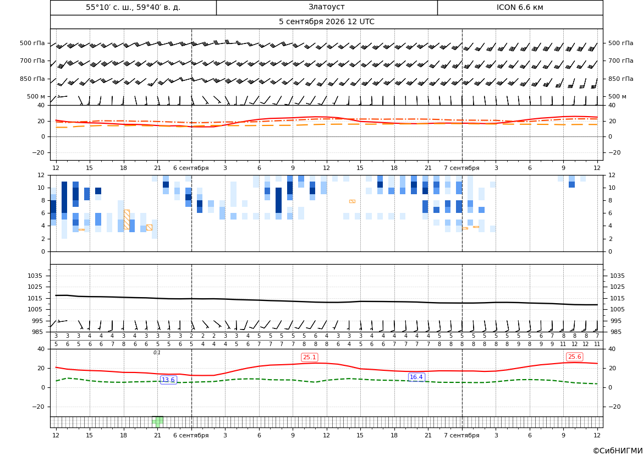Click the 0.1 precipitation amount label
The width and height of the screenshot is (643, 455).
[x=157, y=353]
